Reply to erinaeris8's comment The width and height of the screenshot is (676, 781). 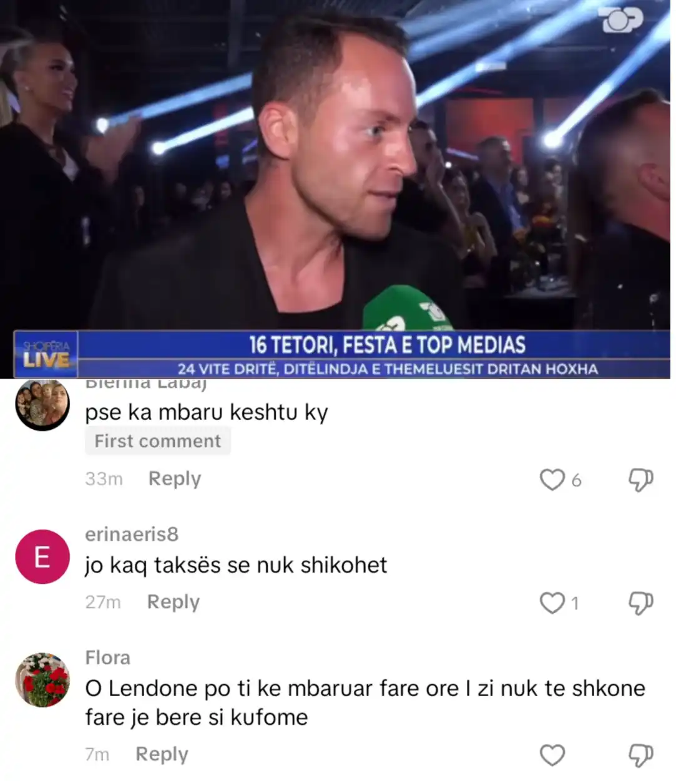pyautogui.click(x=174, y=602)
